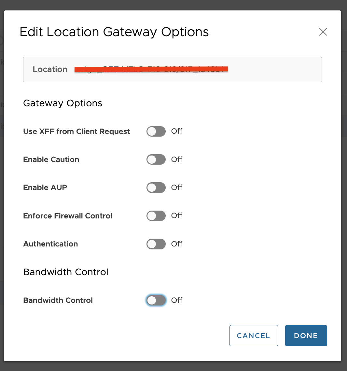Click the Gateway Options section header

pyautogui.click(x=62, y=103)
